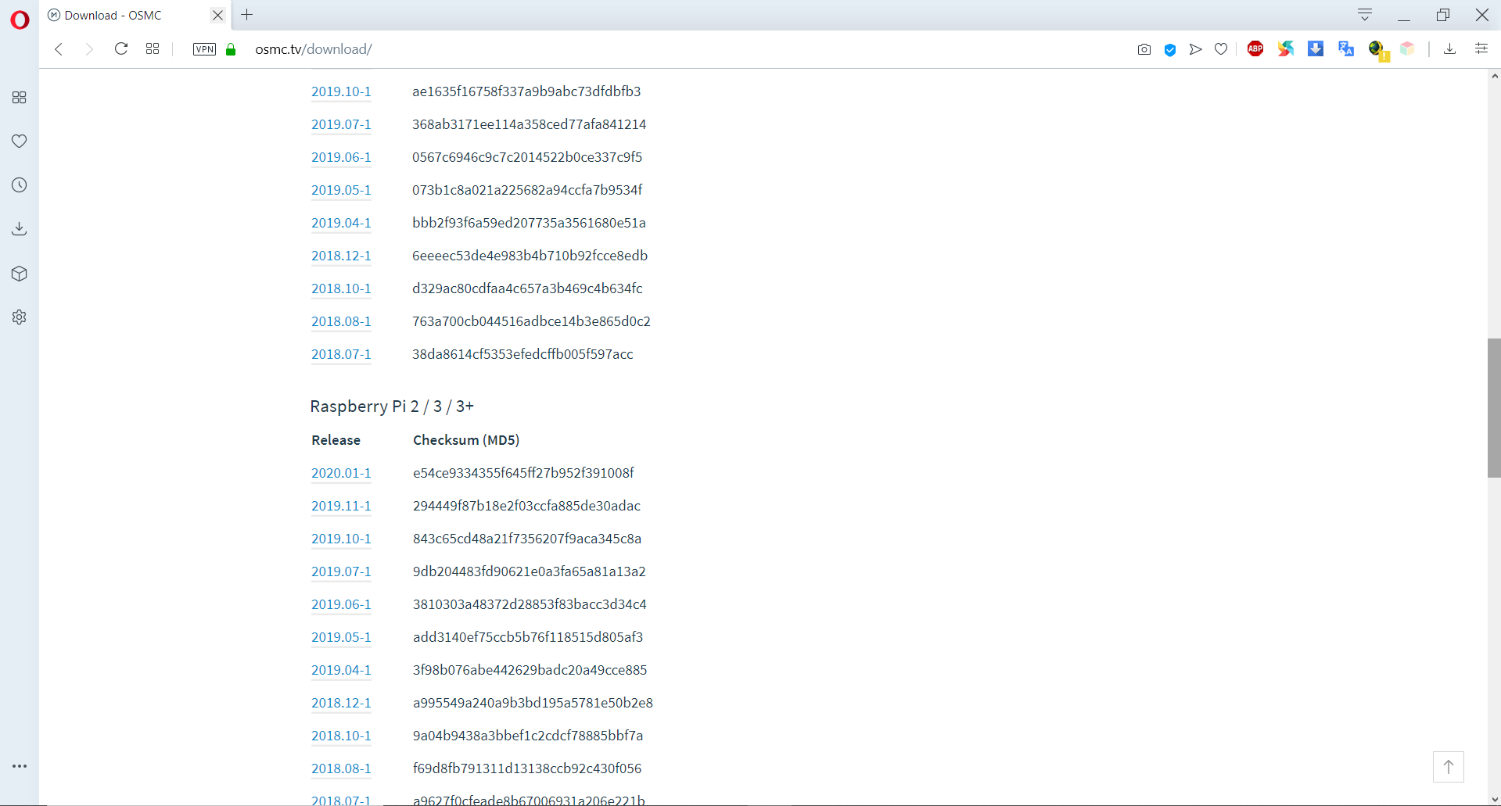Open release 2018.12-1 with checksum a995549a...
The image size is (1501, 806).
pyautogui.click(x=341, y=703)
